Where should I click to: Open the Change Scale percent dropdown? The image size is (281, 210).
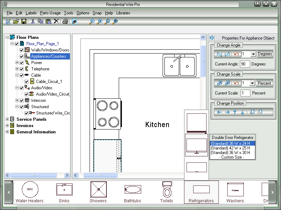[253, 83]
